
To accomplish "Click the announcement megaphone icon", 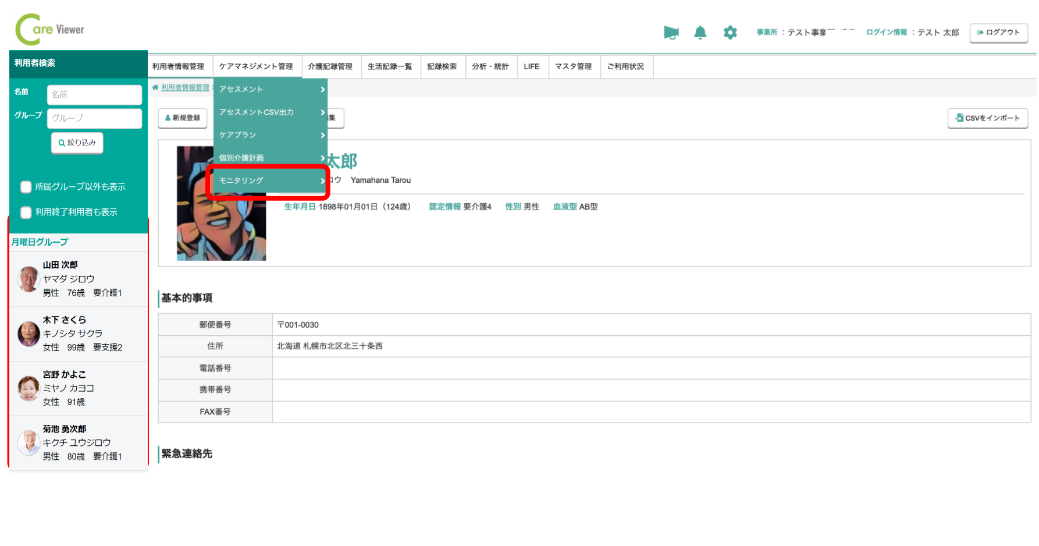I will point(671,33).
